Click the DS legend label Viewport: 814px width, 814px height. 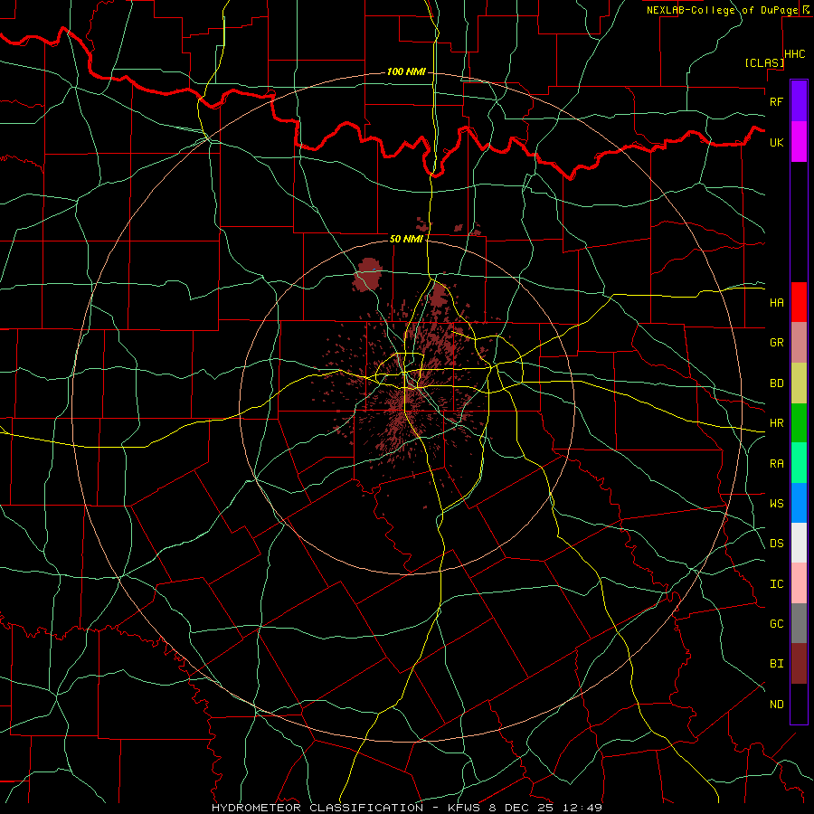[776, 544]
